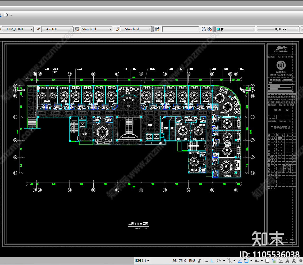Toggle ortho mode in status bar
The width and height of the screenshot is (303, 265).
pos(212,261)
